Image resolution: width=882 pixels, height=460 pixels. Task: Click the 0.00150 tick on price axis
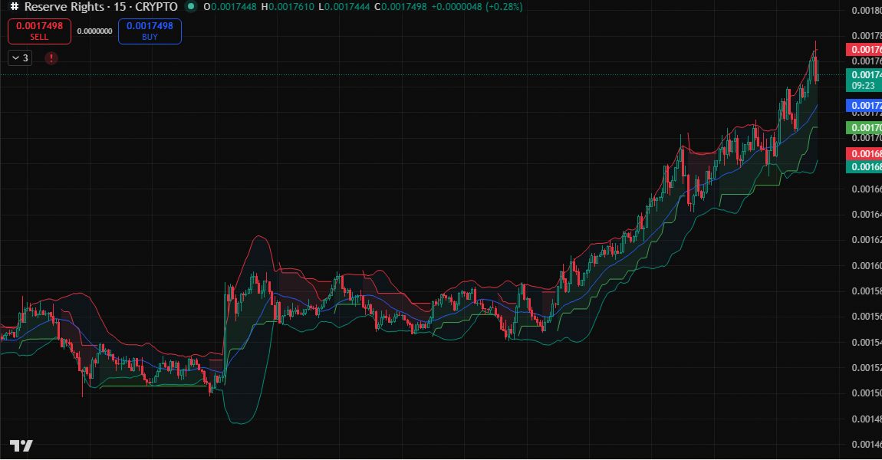pos(866,393)
